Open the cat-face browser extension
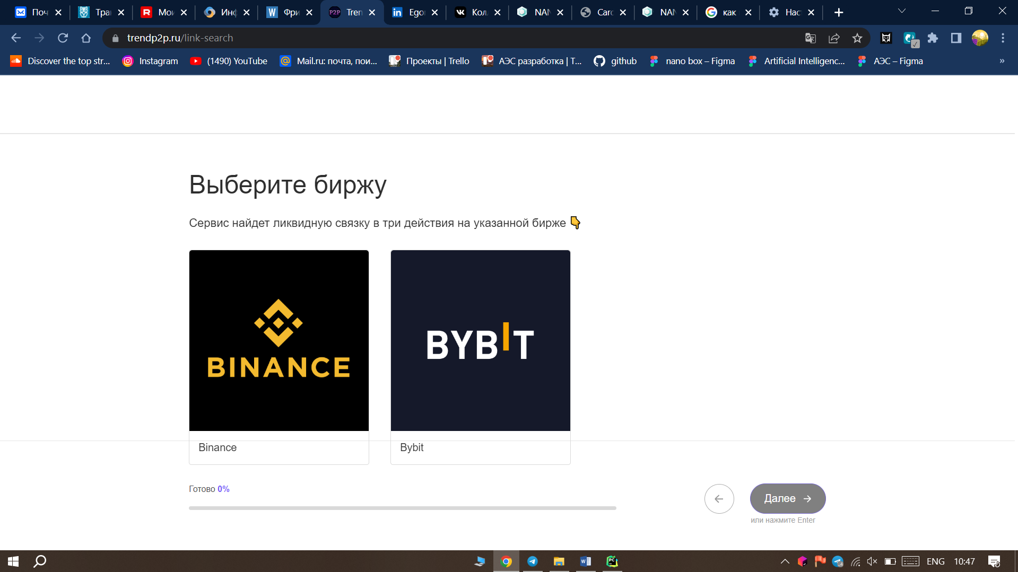 [886, 38]
